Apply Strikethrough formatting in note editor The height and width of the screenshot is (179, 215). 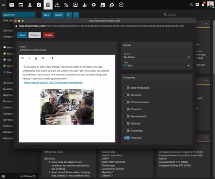43,58
